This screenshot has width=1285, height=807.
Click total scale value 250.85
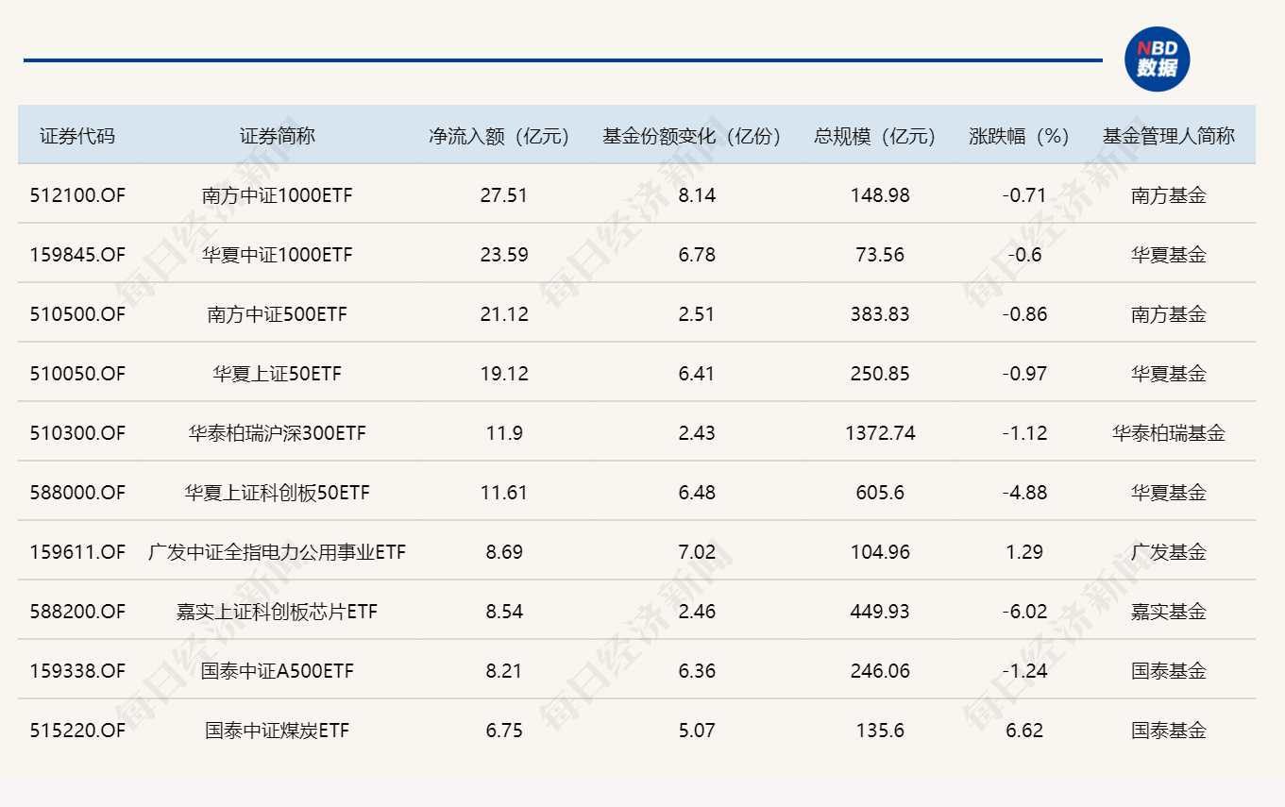point(879,374)
